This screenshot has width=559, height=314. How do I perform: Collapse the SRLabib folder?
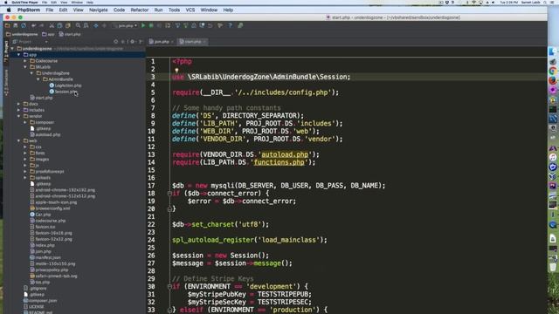pos(25,67)
